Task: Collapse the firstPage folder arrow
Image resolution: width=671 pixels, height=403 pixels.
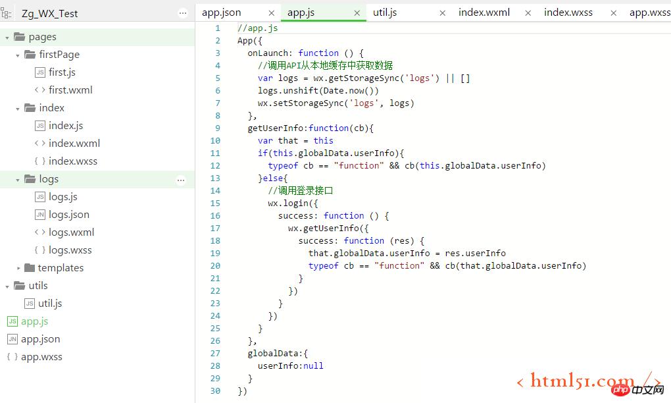Action: (x=18, y=55)
